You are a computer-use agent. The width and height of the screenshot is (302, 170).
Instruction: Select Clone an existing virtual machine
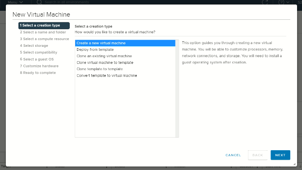click(x=125, y=56)
